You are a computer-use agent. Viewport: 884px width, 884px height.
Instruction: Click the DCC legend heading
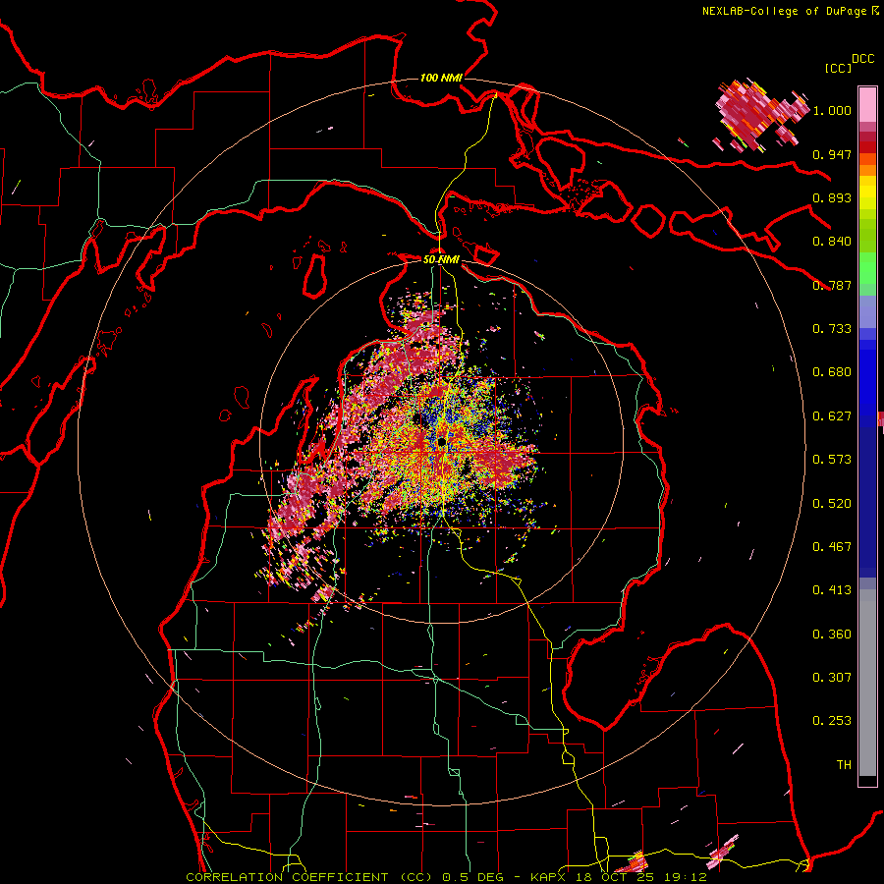(x=863, y=59)
